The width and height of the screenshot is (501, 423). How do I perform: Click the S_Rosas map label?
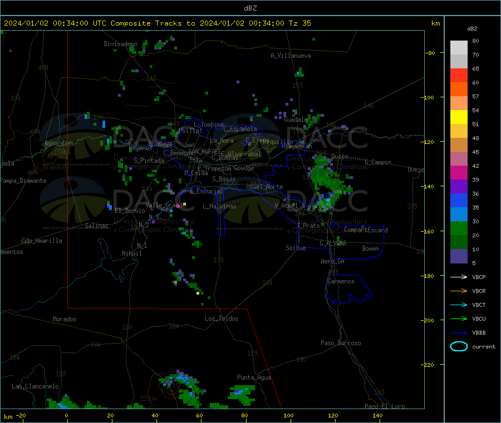(224, 179)
